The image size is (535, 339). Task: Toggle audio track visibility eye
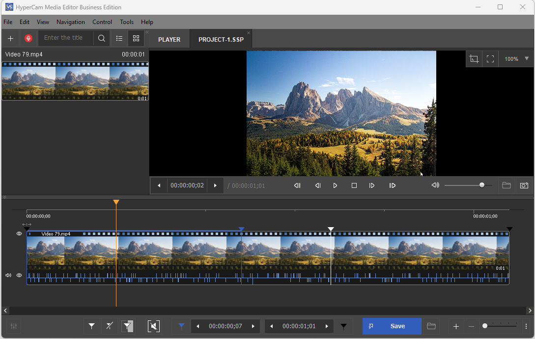point(19,275)
